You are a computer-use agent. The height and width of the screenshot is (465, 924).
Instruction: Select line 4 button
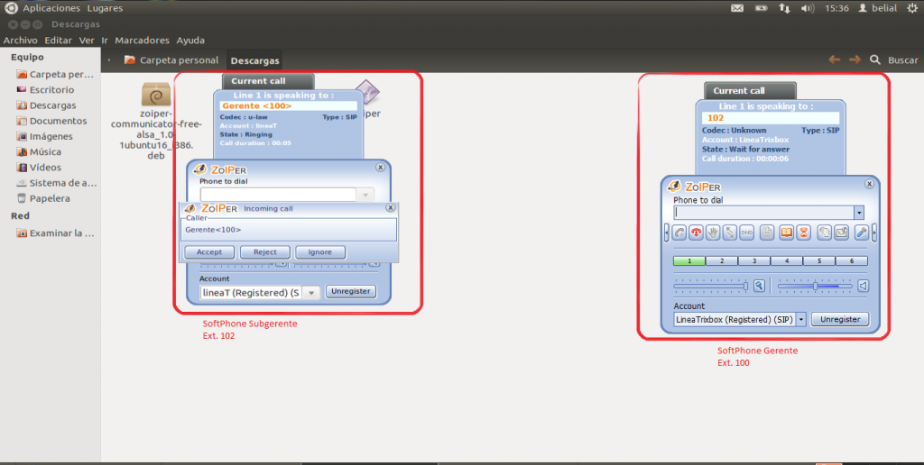786,260
